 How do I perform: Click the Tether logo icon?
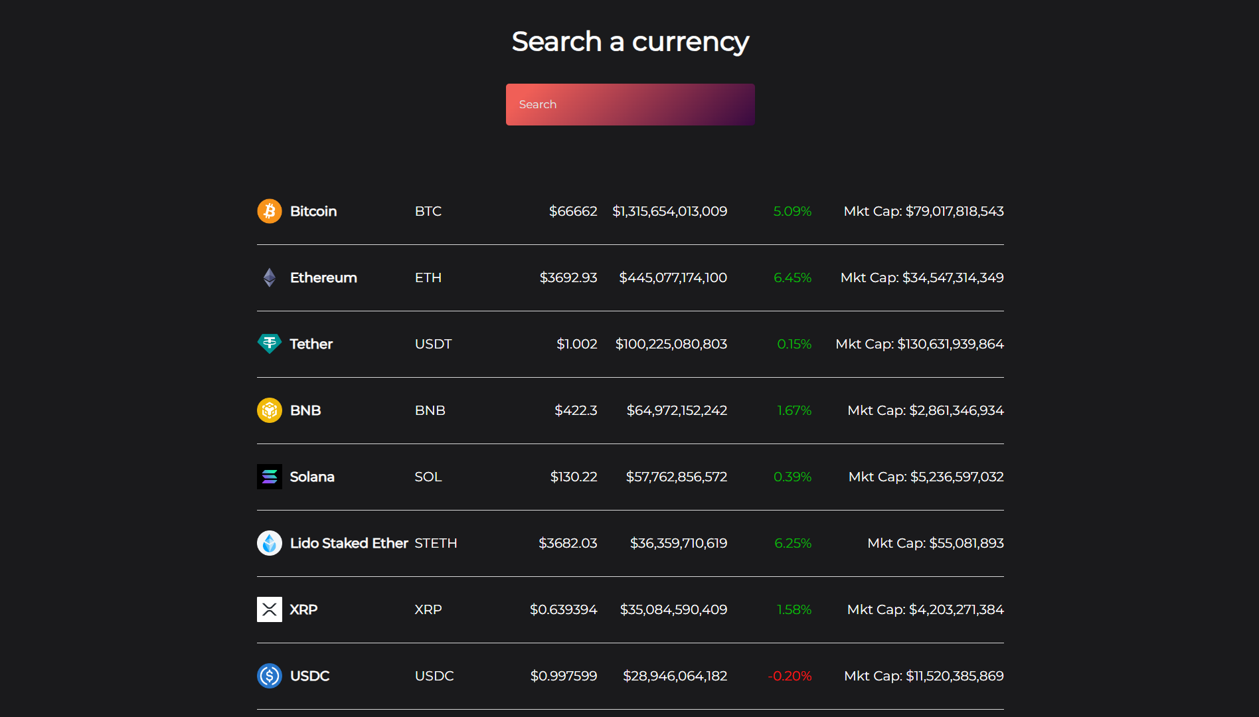pyautogui.click(x=270, y=344)
